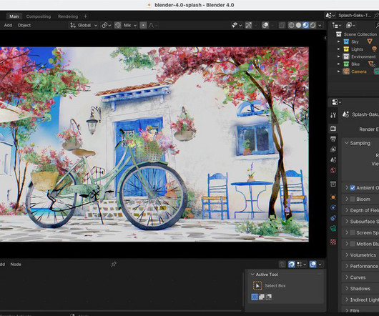This screenshot has height=316, width=379.
Task: Toggle node editor overlays
Action: coord(312,265)
